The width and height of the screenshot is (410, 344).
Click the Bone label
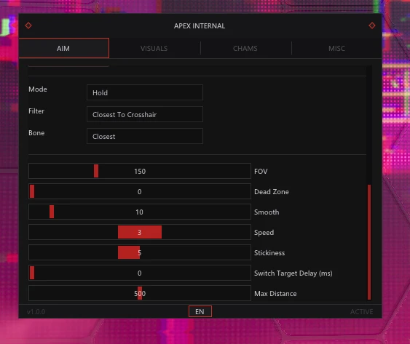click(x=36, y=133)
